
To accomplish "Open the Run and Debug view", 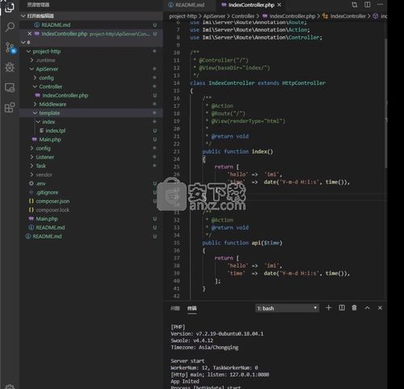I will click(10, 67).
